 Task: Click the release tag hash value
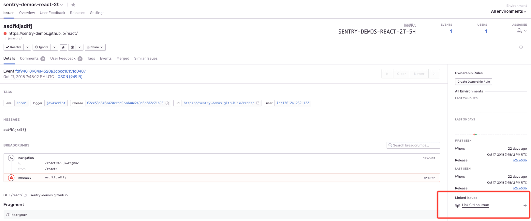pos(125,103)
